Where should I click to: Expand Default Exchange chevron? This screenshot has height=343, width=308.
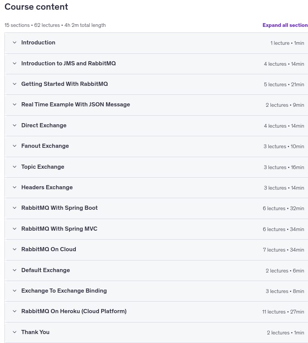(x=15, y=270)
